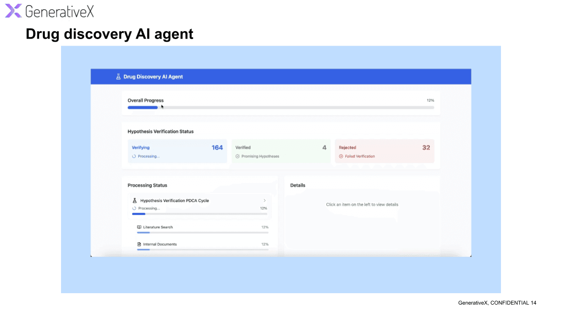Viewport: 562px width, 316px height.
Task: Click the book icon for Literature Search
Action: (x=139, y=227)
